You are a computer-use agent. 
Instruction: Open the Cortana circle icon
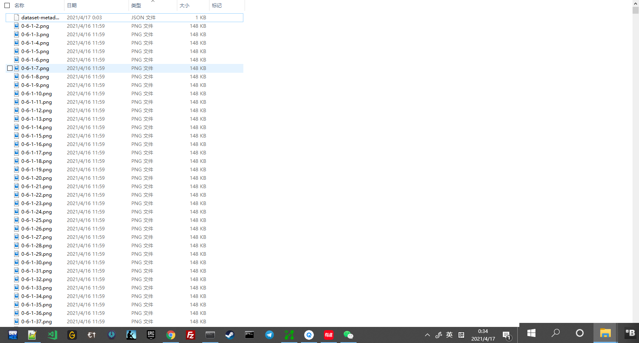580,333
